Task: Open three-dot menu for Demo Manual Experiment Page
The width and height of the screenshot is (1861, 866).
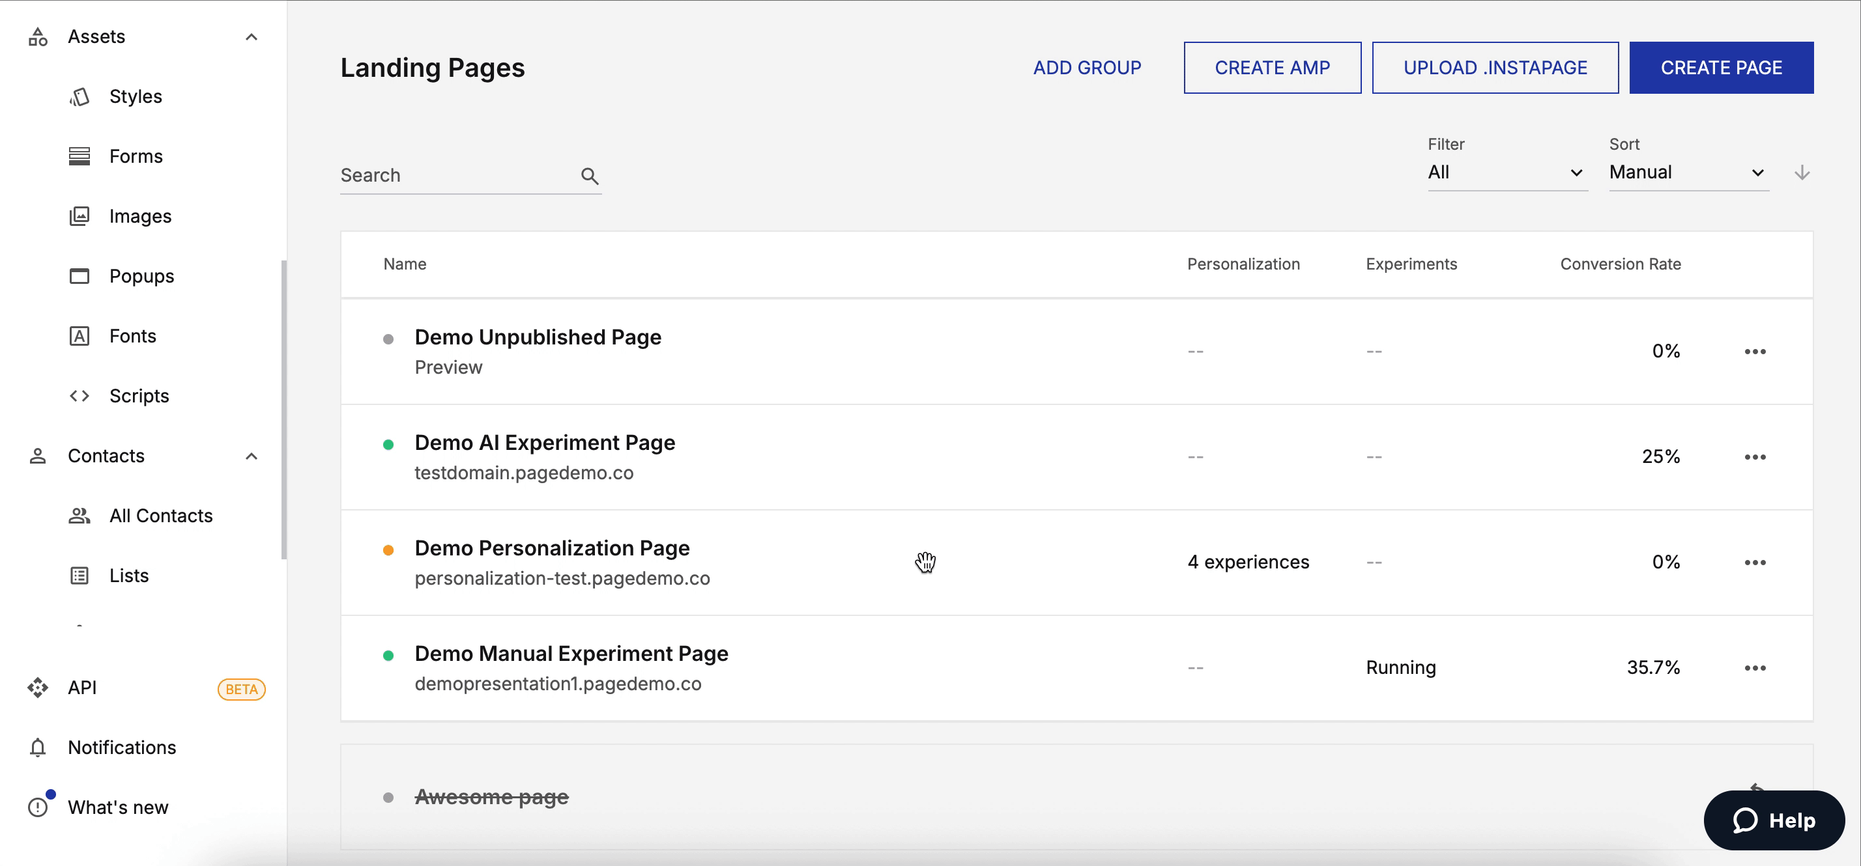Action: click(1755, 667)
